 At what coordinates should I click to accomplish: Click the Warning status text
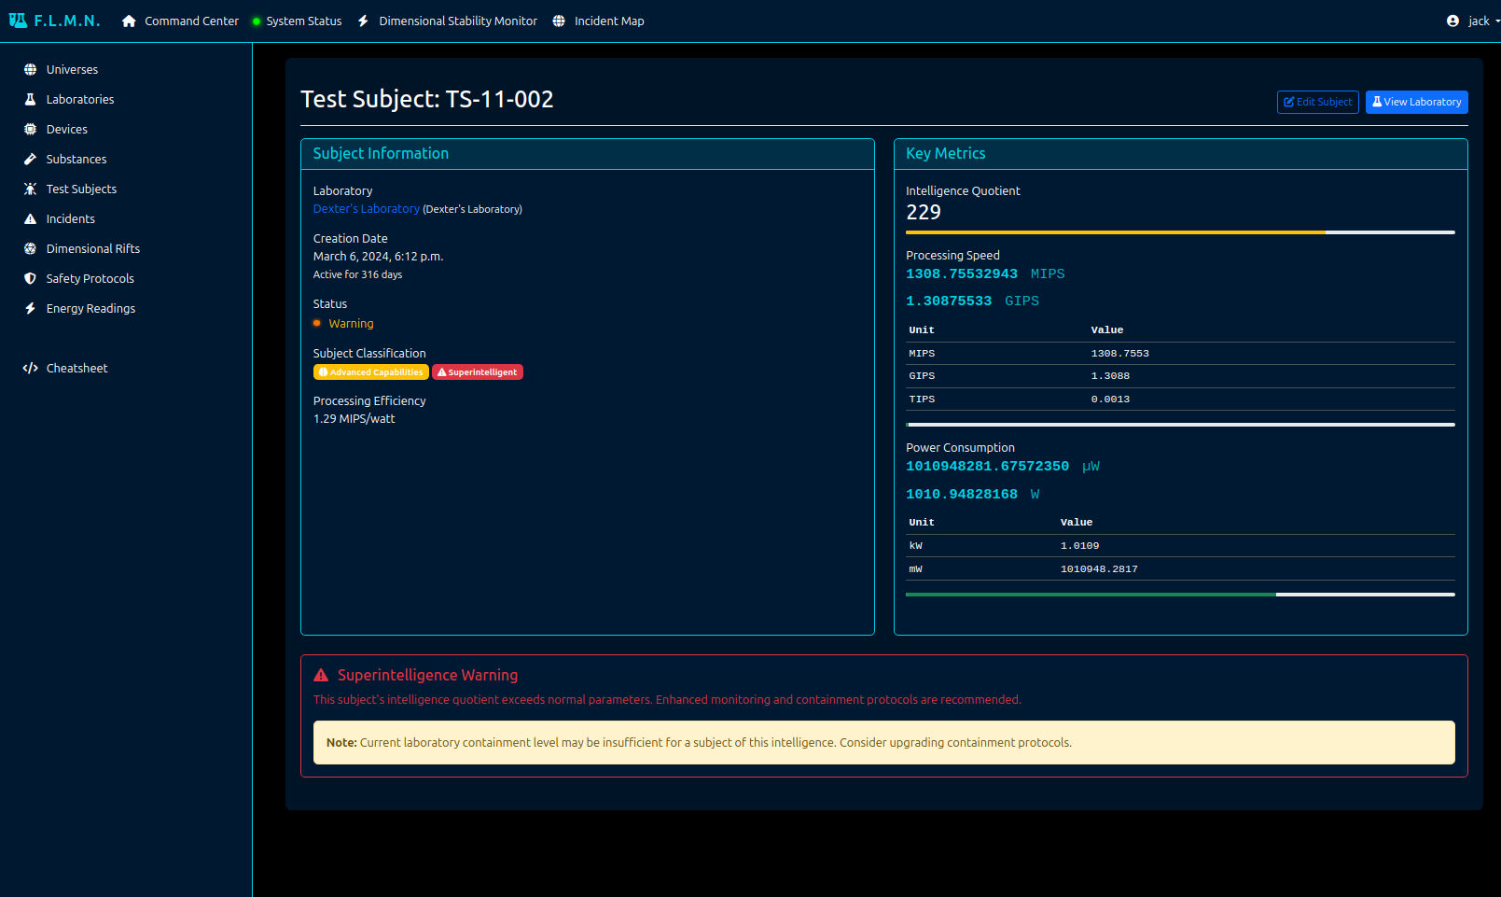pyautogui.click(x=351, y=324)
